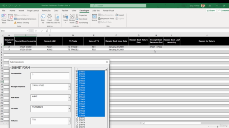This screenshot has width=229, height=128.
Task: Check the 37073 checkbox
Action: coord(77,122)
